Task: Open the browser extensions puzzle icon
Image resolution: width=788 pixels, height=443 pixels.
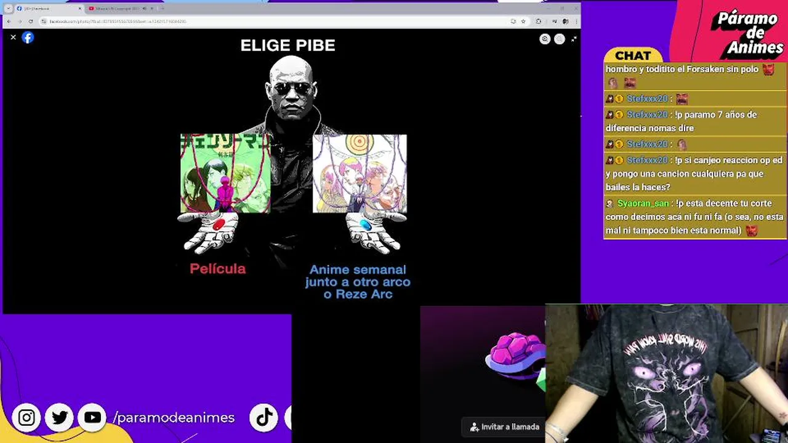Action: (x=539, y=21)
